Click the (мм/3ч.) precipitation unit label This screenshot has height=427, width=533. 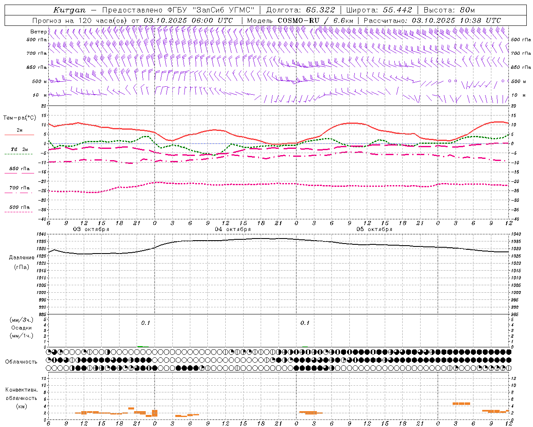coord(22,320)
